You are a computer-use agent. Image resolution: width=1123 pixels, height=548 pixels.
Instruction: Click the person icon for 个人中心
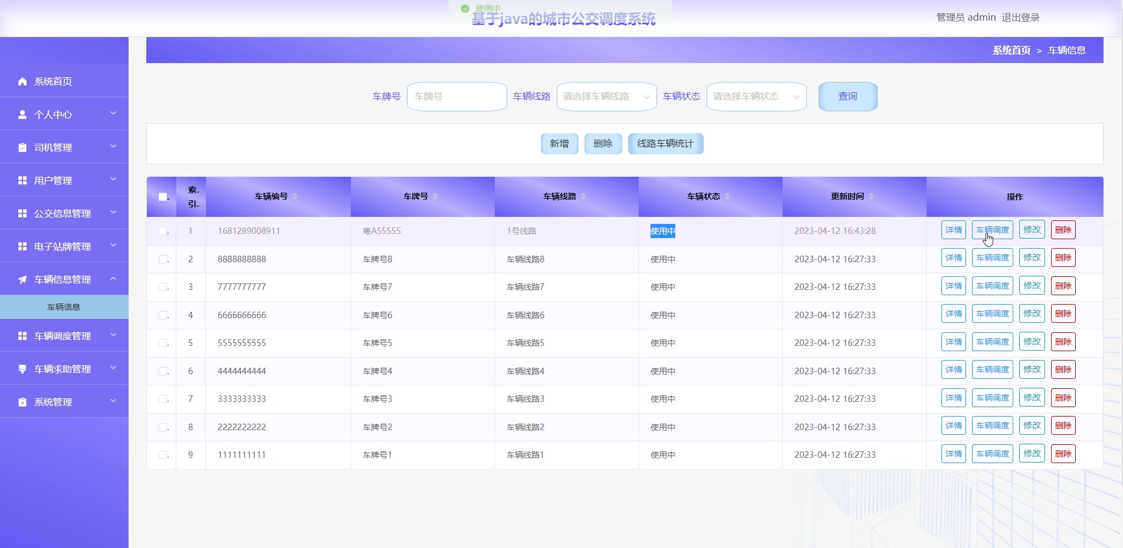(x=22, y=114)
